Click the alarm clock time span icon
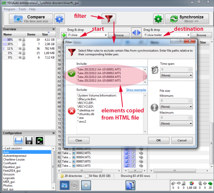Image resolution: width=214 pixels, height=193 pixels. (155, 70)
